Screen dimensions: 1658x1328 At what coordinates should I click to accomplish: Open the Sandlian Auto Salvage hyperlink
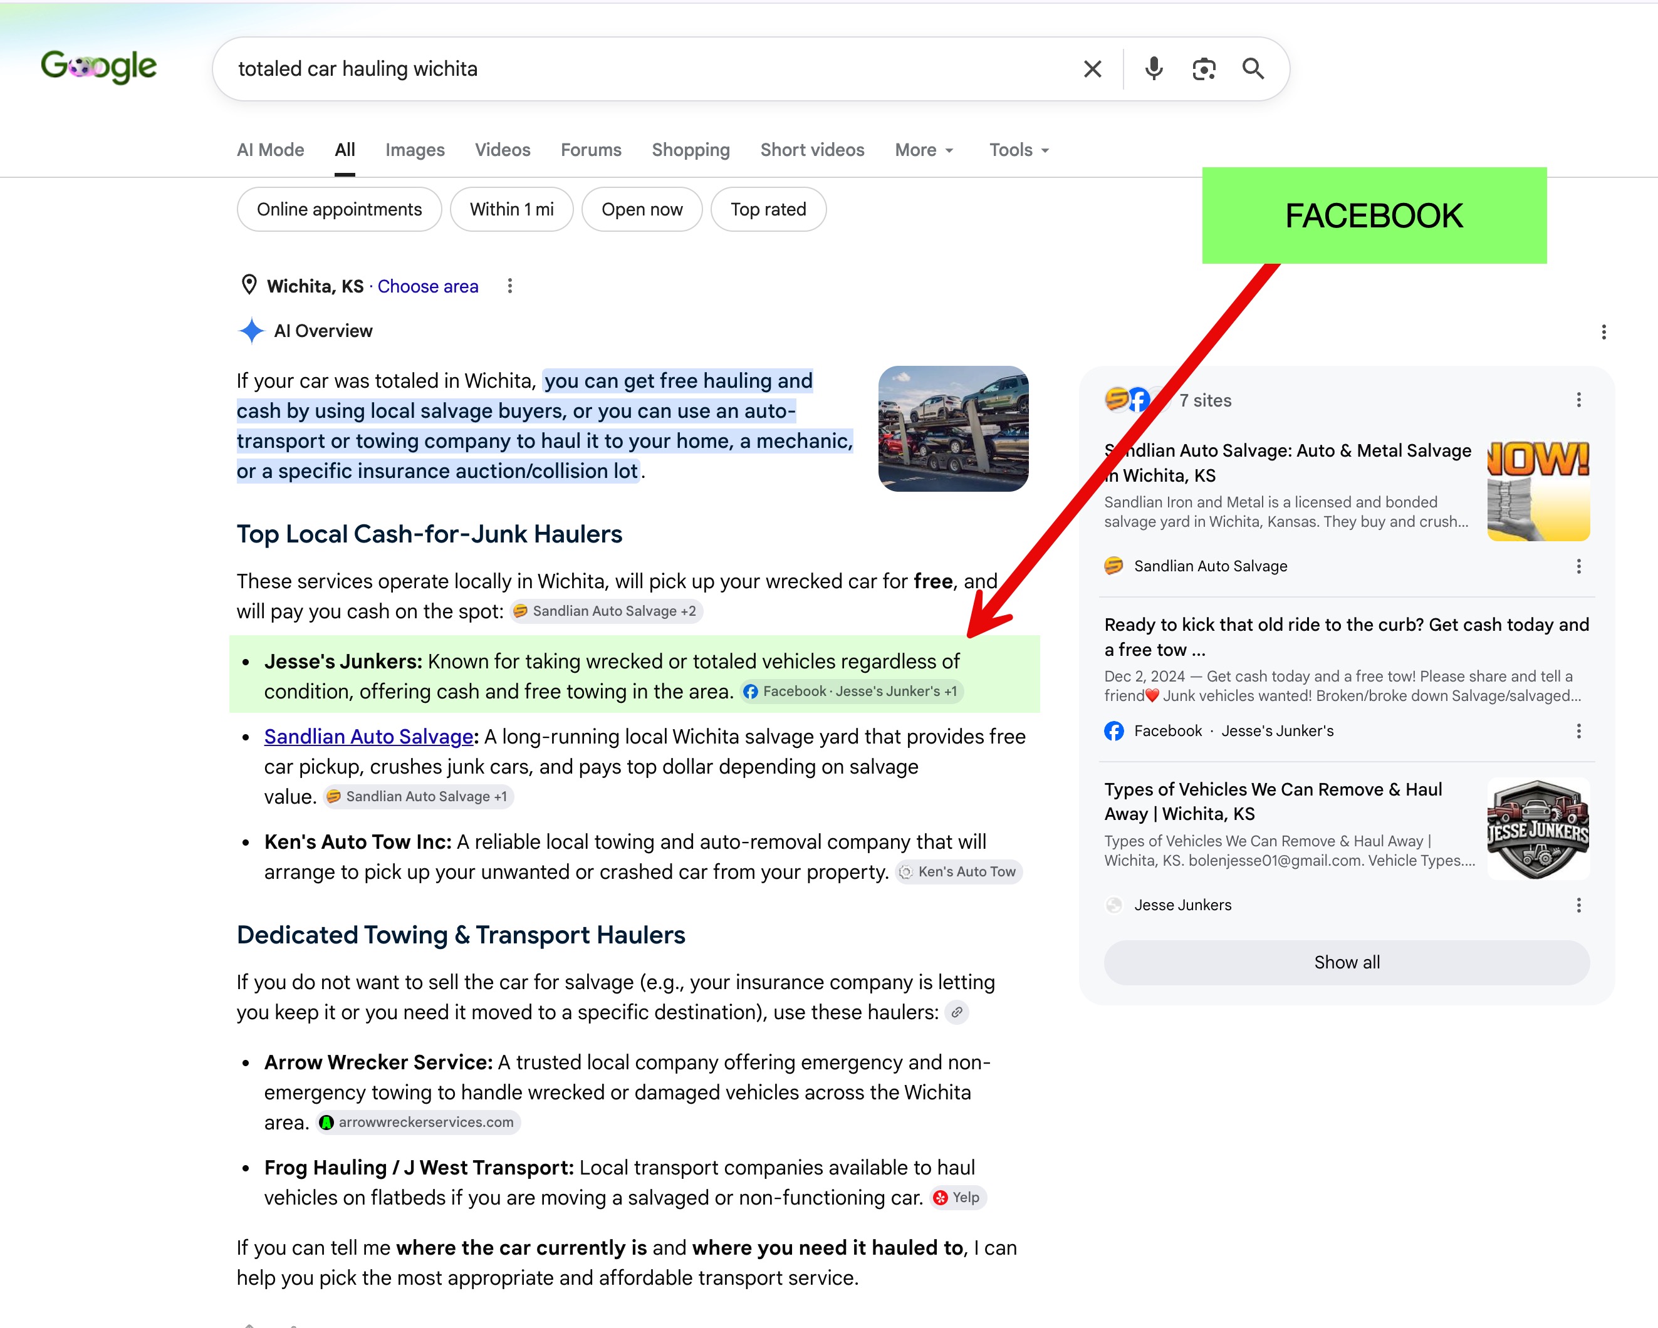(x=369, y=737)
